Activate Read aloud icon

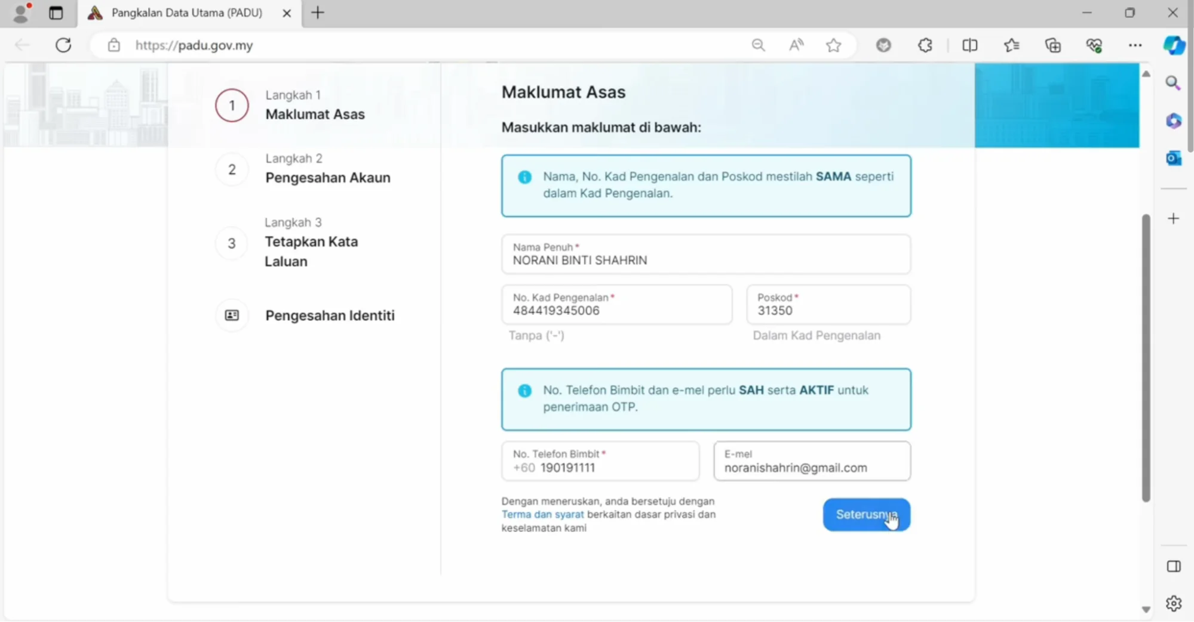[x=796, y=45]
